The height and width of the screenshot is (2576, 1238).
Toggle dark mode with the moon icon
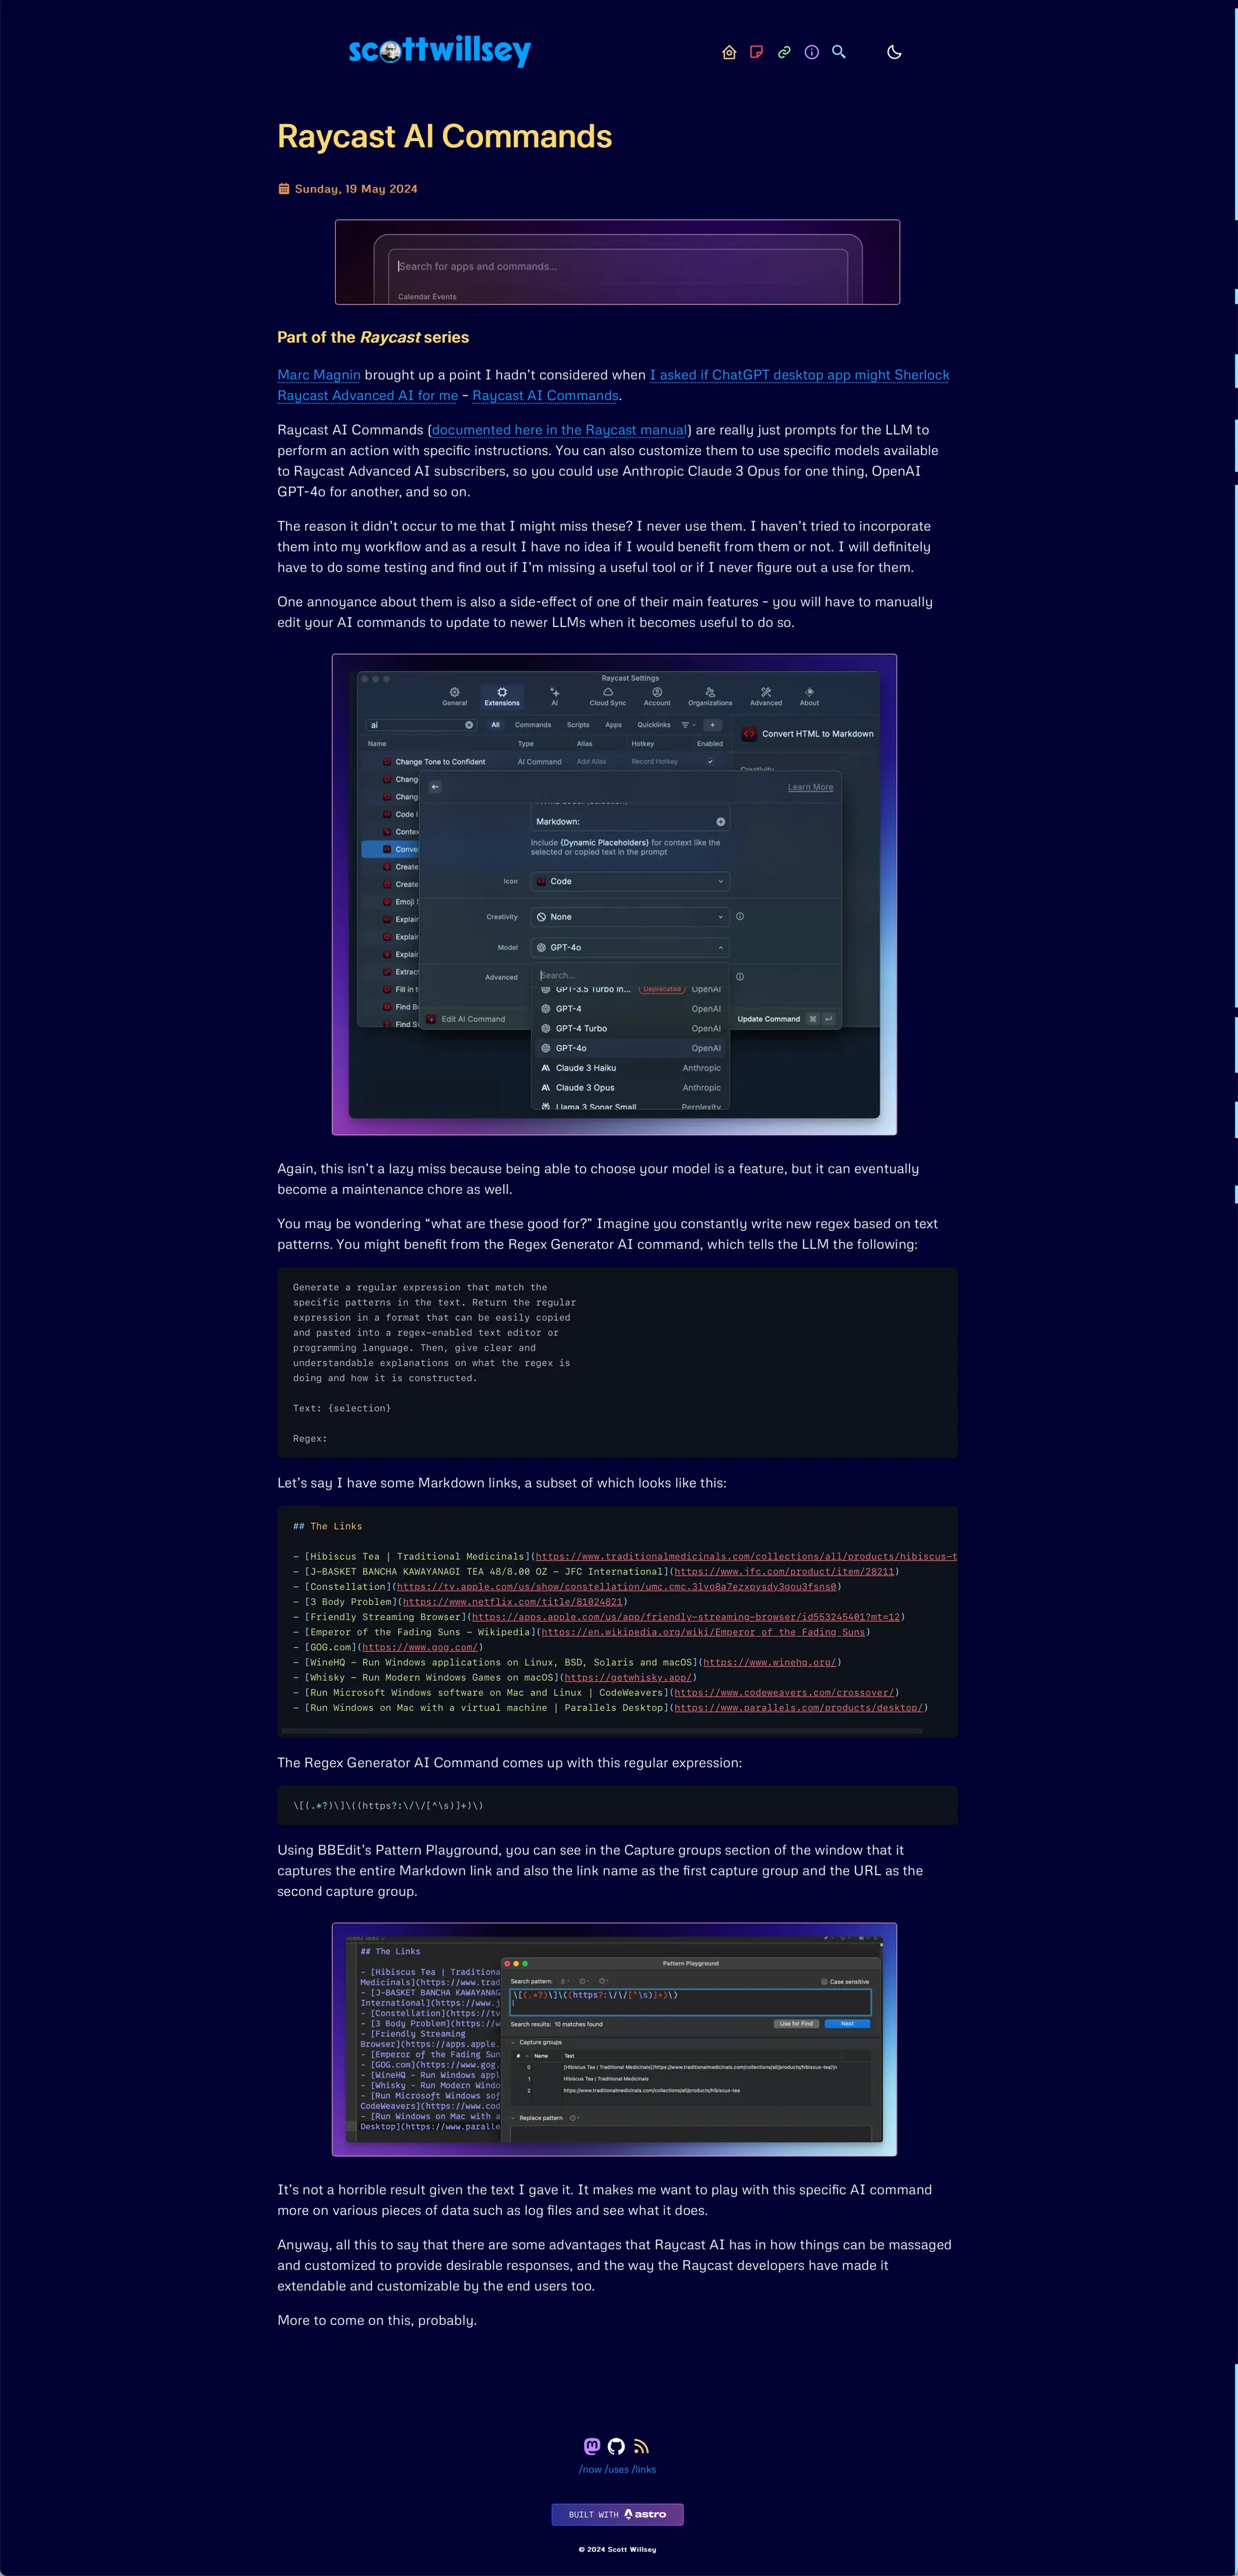click(x=893, y=52)
